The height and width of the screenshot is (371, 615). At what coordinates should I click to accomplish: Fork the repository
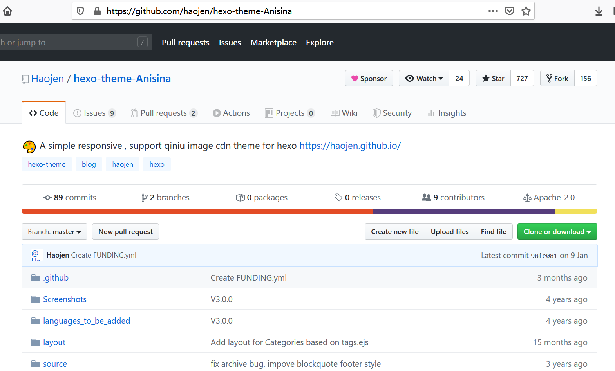(557, 78)
